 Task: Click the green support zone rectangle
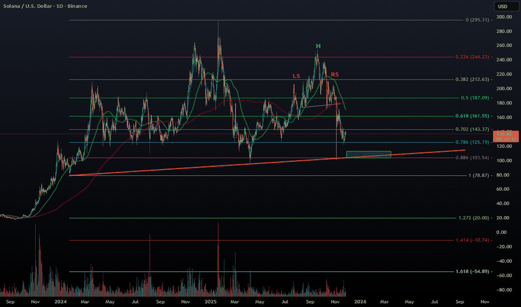(368, 154)
